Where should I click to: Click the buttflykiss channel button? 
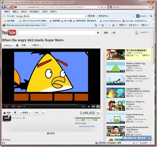pyautogui.click(x=8, y=45)
